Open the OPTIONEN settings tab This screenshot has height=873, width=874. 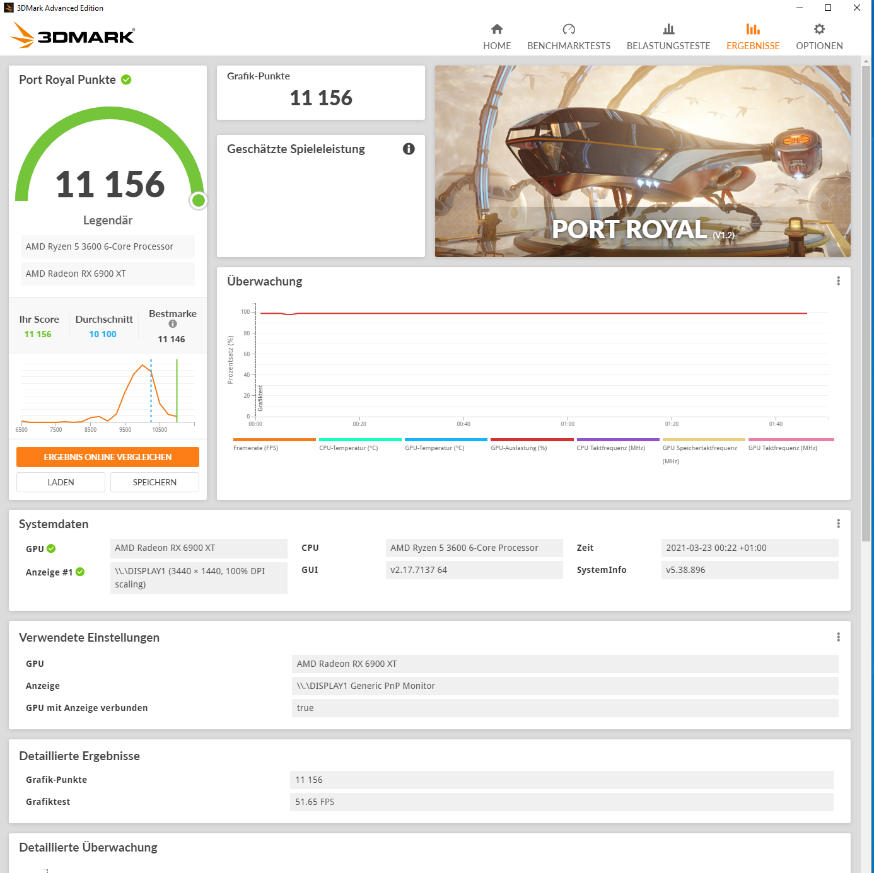(819, 37)
